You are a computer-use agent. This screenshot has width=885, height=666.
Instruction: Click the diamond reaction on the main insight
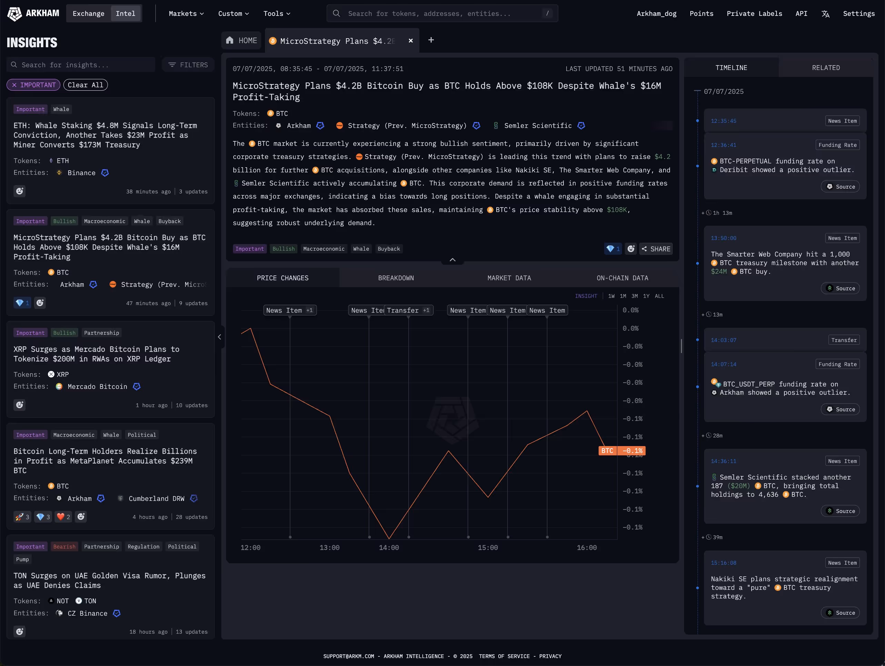click(x=612, y=249)
